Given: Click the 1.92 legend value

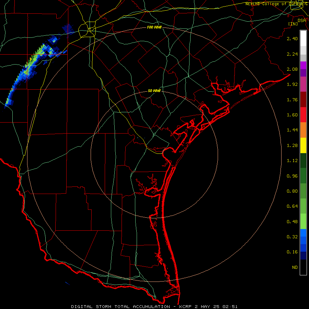Looking at the screenshot, I should coord(292,84).
